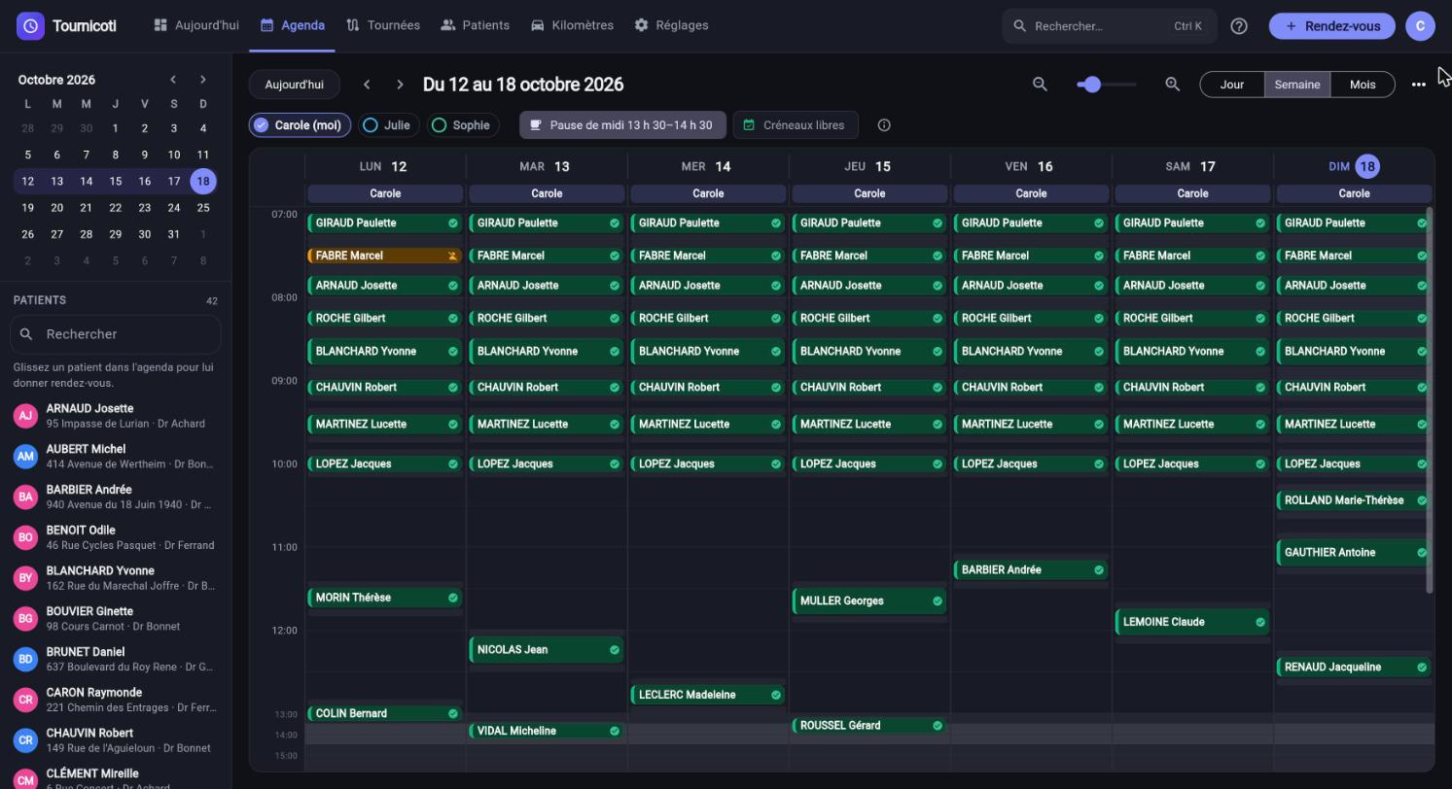The width and height of the screenshot is (1452, 789).
Task: Toggle the Julie calendar filter
Action: [x=387, y=125]
